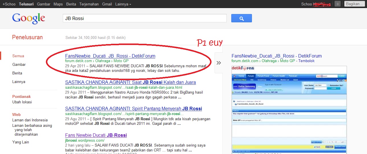Select Laman dari Indonesia filter
Image resolution: width=367 pixels, height=154 pixels.
click(30, 120)
